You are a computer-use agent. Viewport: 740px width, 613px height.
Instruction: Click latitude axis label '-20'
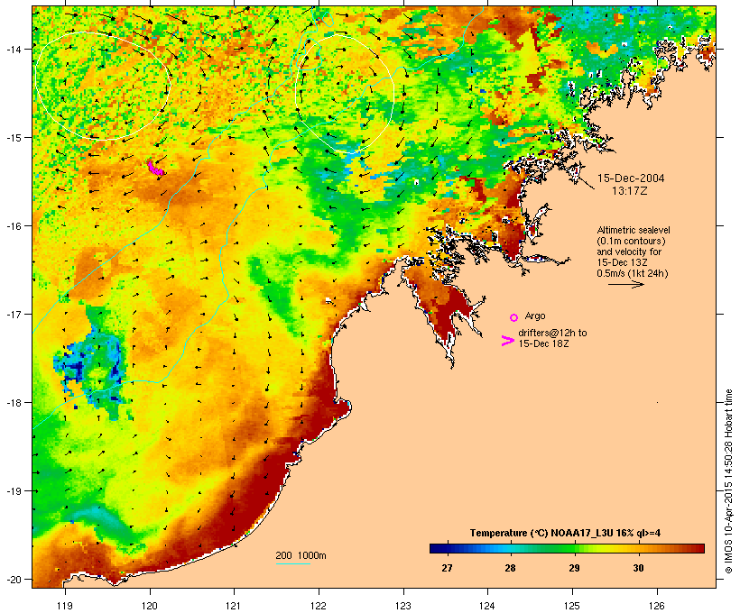click(x=14, y=580)
